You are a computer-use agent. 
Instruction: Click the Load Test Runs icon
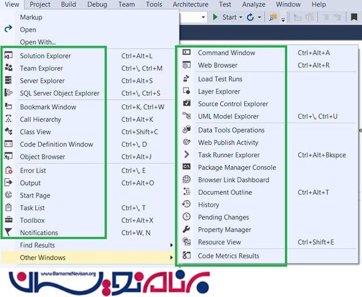[x=186, y=78]
